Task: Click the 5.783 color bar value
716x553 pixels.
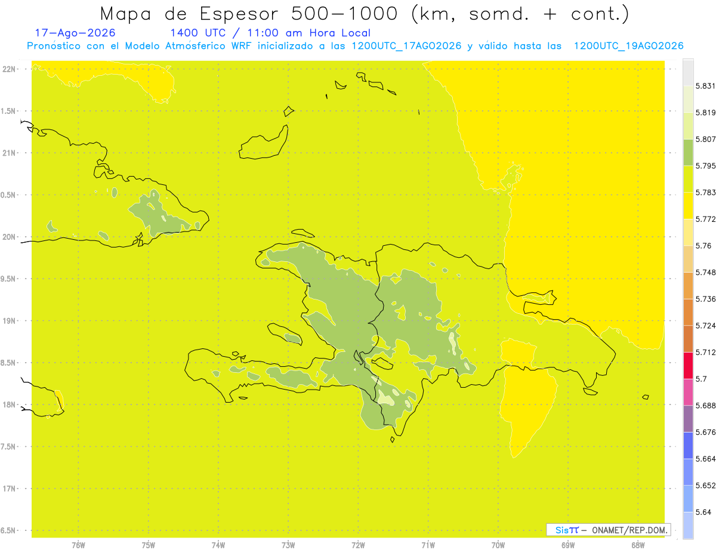Action: pos(706,192)
